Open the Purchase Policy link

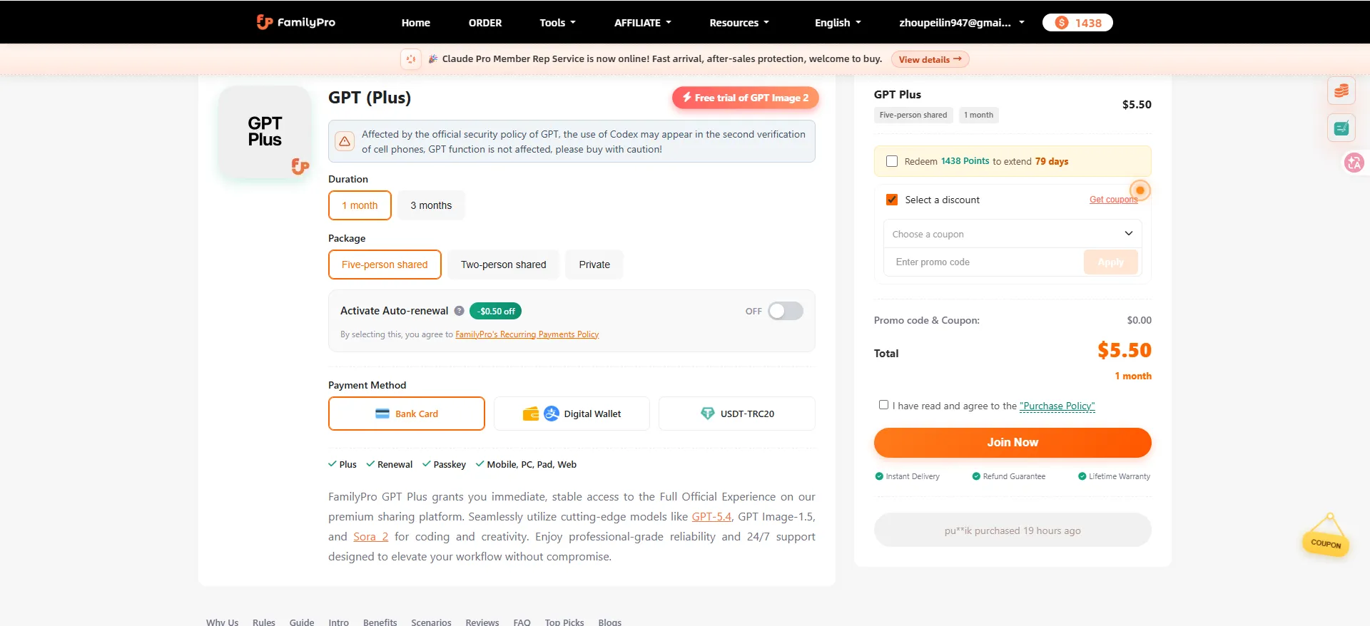pyautogui.click(x=1057, y=406)
